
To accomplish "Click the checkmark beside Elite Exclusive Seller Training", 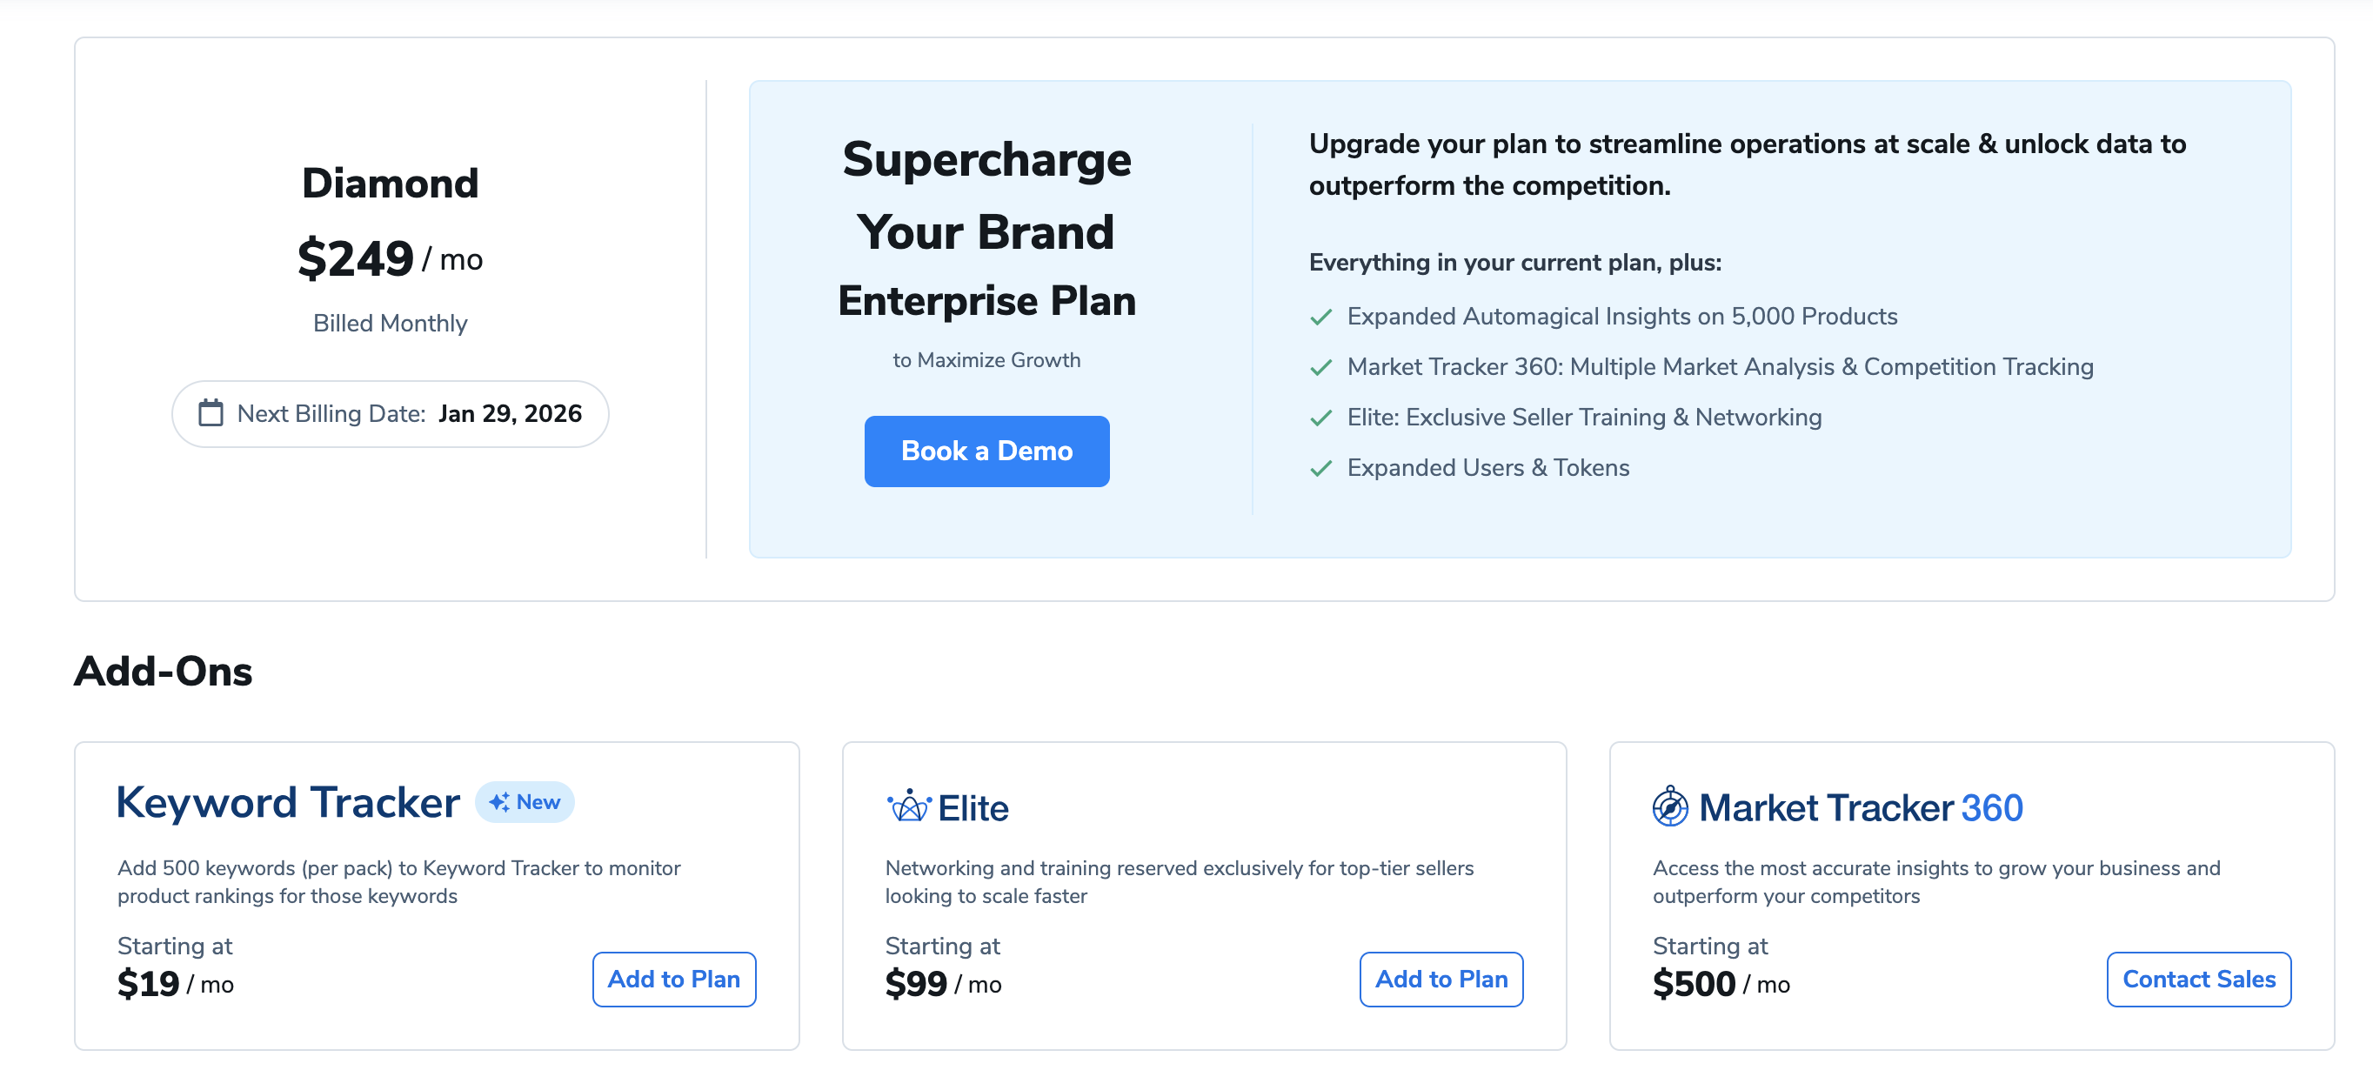I will [1321, 418].
